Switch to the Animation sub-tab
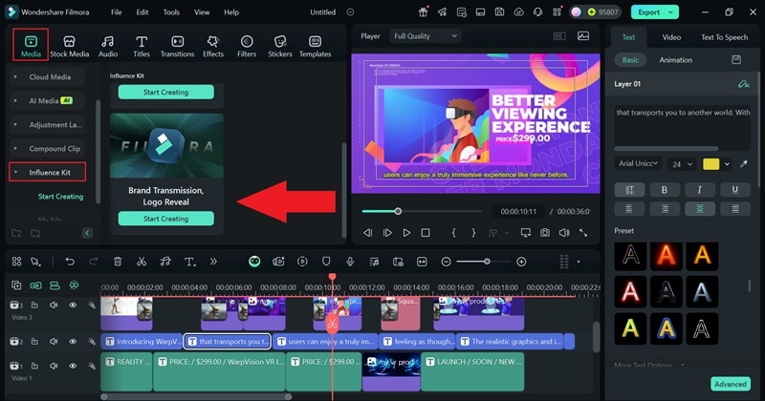This screenshot has height=401, width=765. click(675, 60)
